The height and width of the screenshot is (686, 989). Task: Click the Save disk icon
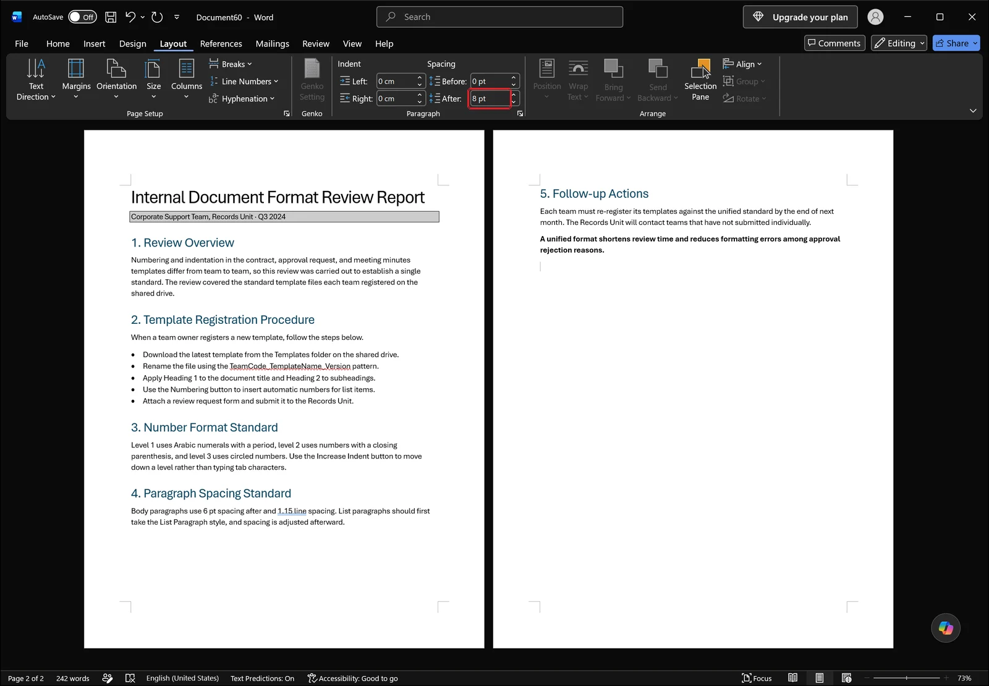(111, 17)
